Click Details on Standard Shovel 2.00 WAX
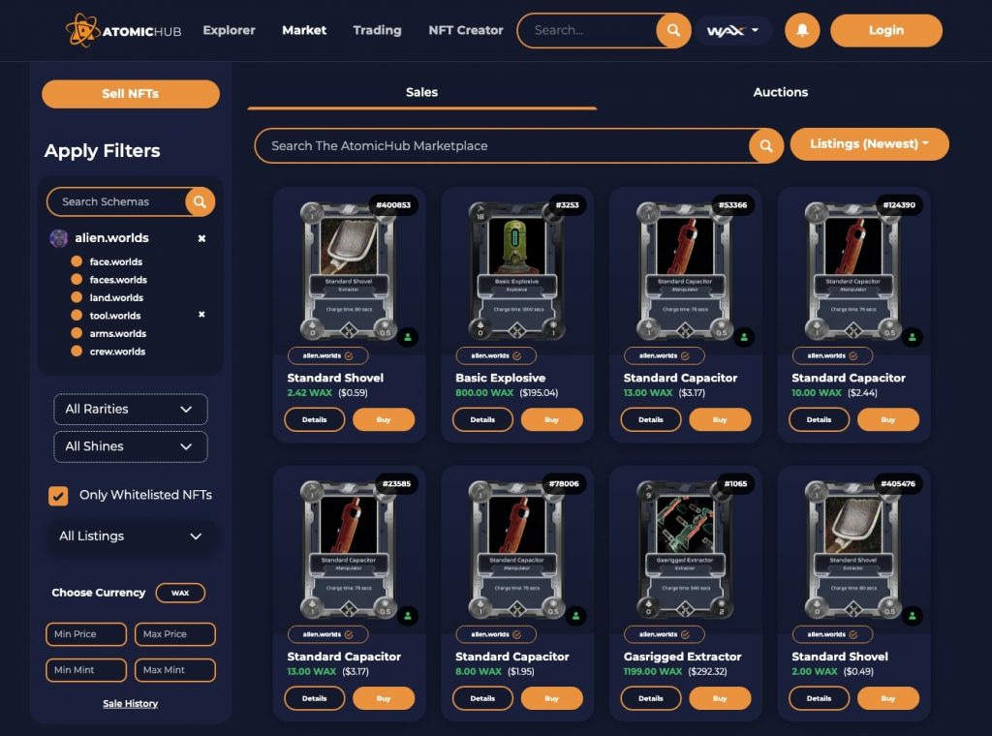Screen dimensions: 992x736 820,698
